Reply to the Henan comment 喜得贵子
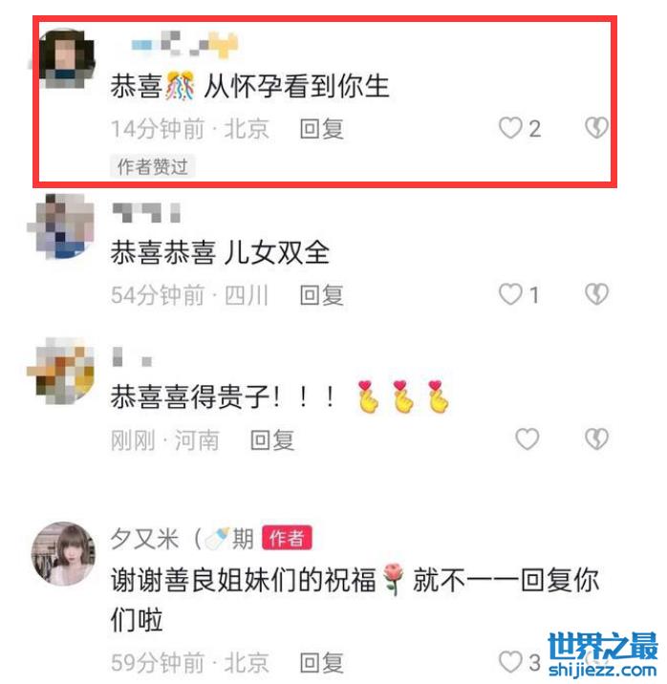This screenshot has height=684, width=667. pos(272,440)
